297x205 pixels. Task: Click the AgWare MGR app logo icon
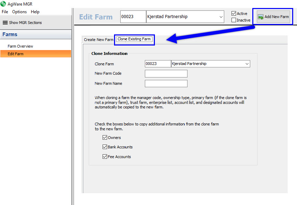[x=3, y=4]
